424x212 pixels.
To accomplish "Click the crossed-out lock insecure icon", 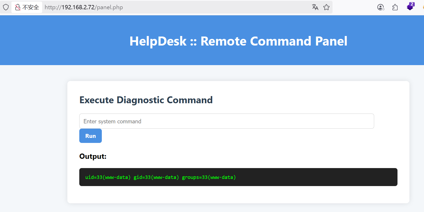I will pos(18,7).
